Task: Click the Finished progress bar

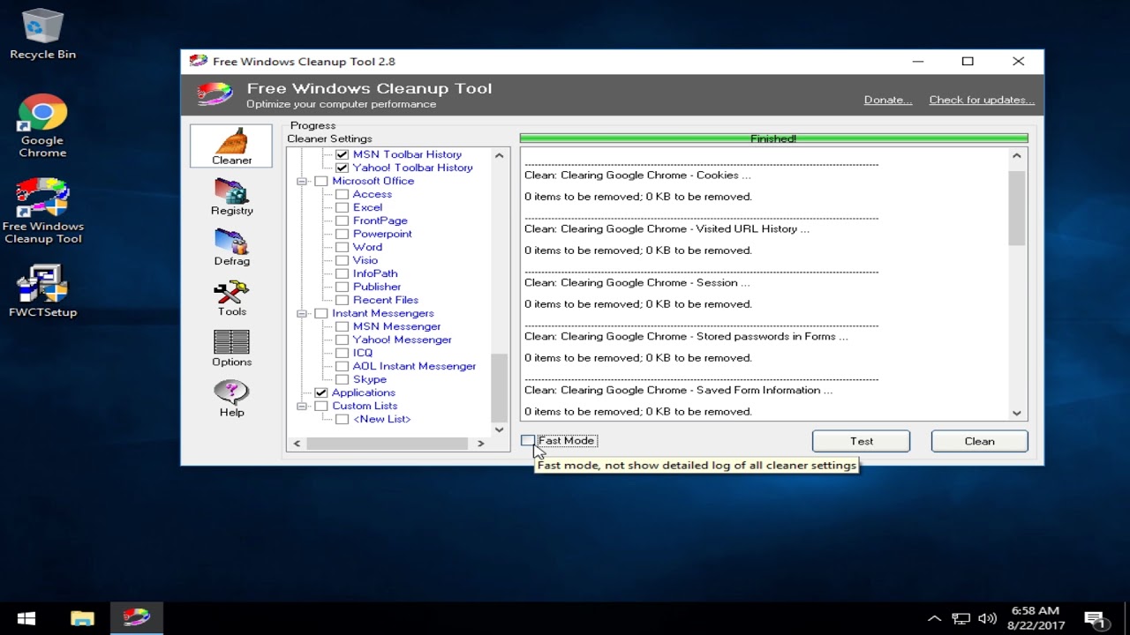Action: pos(773,138)
